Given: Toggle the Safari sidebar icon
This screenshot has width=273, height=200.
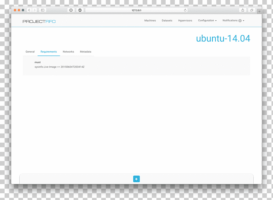Looking at the screenshot, I should (43, 10).
